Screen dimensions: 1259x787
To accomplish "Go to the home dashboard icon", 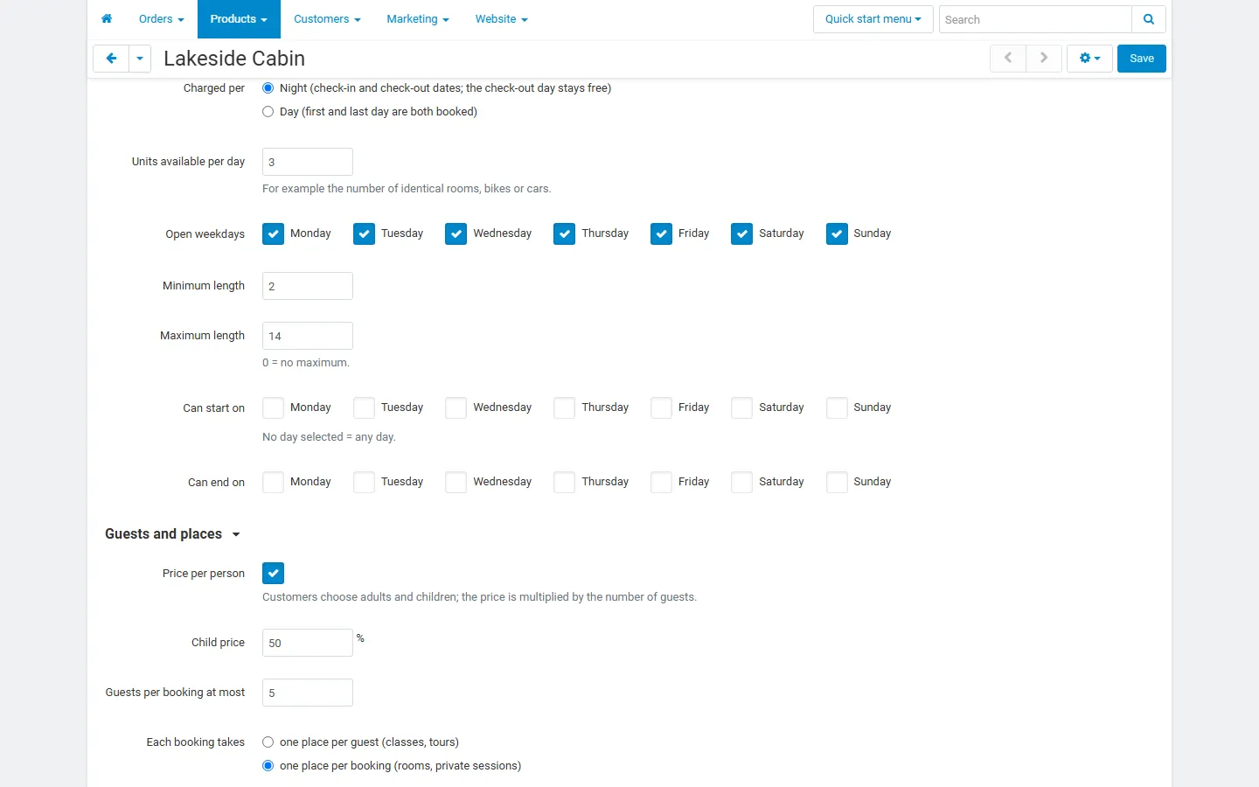I will tap(107, 19).
